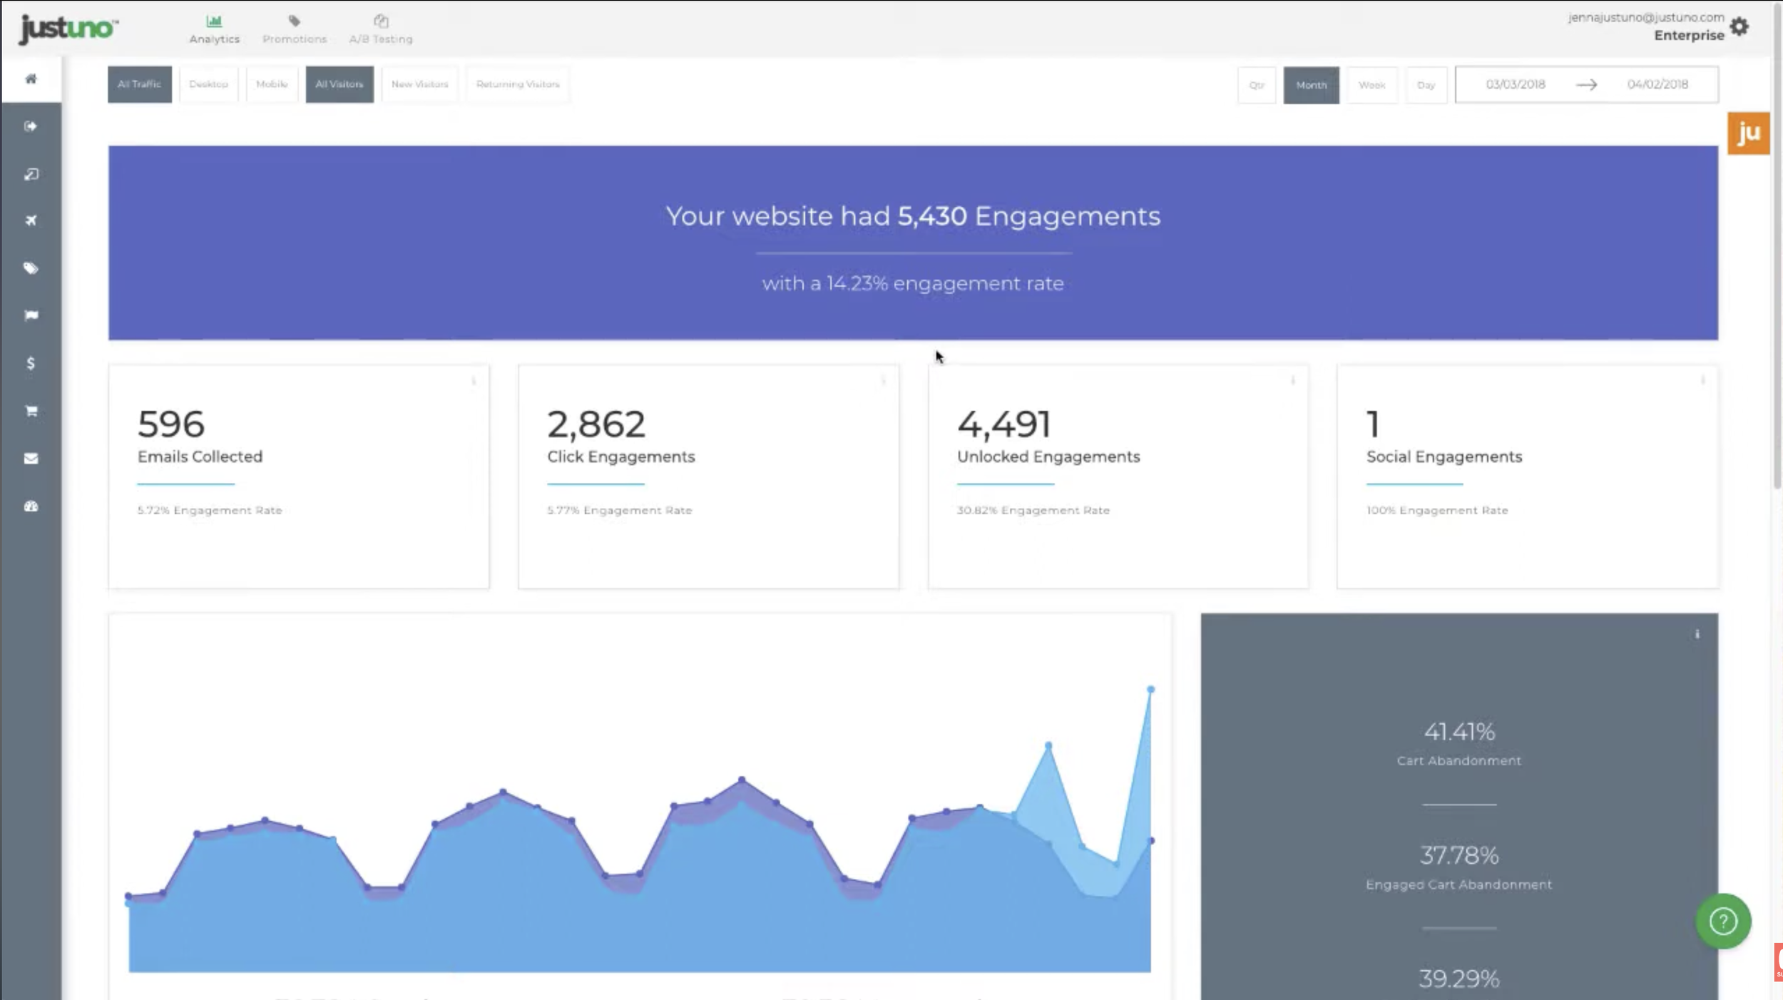Click the 2,862 Click Engagements value
This screenshot has height=1000, width=1783.
(596, 424)
